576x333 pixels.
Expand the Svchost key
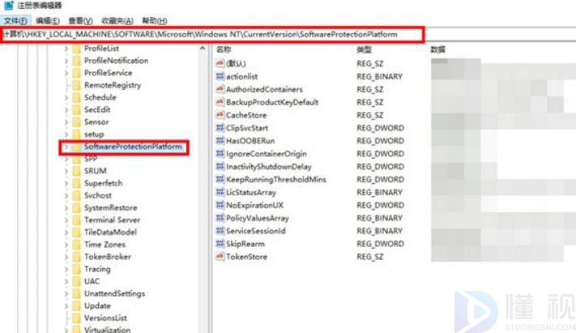66,195
